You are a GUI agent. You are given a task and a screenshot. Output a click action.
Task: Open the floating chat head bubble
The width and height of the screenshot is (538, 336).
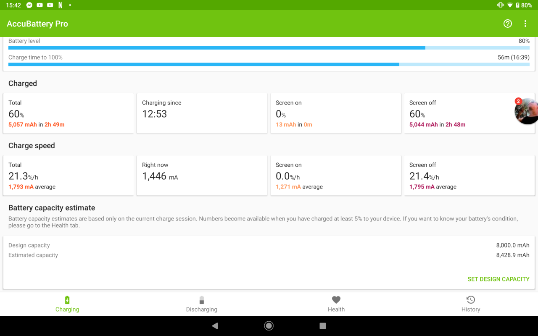tap(526, 111)
